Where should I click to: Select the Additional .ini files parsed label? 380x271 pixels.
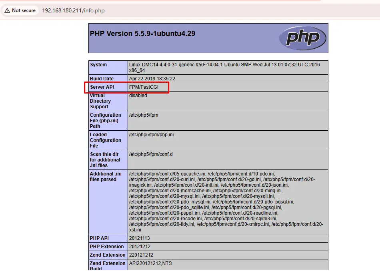[105, 177]
